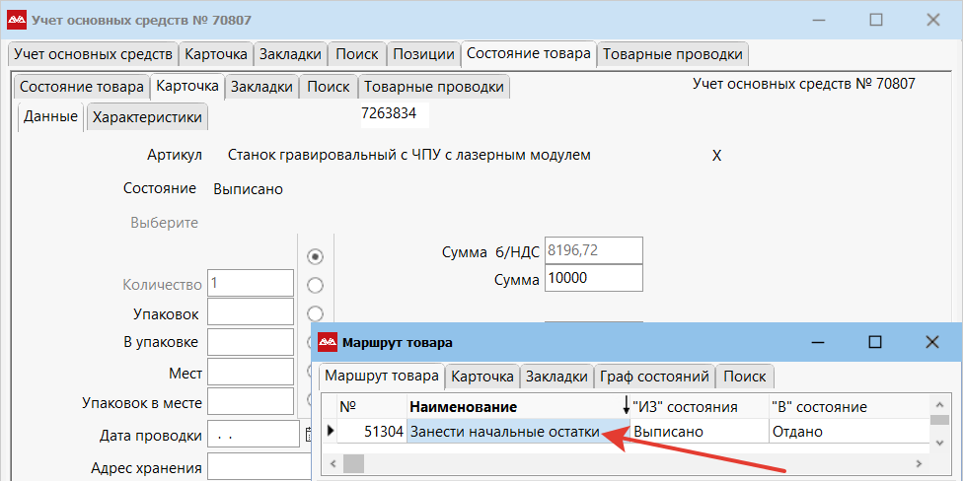
Task: Click the grid's vertical scrollbar down arrow
Action: click(x=938, y=442)
